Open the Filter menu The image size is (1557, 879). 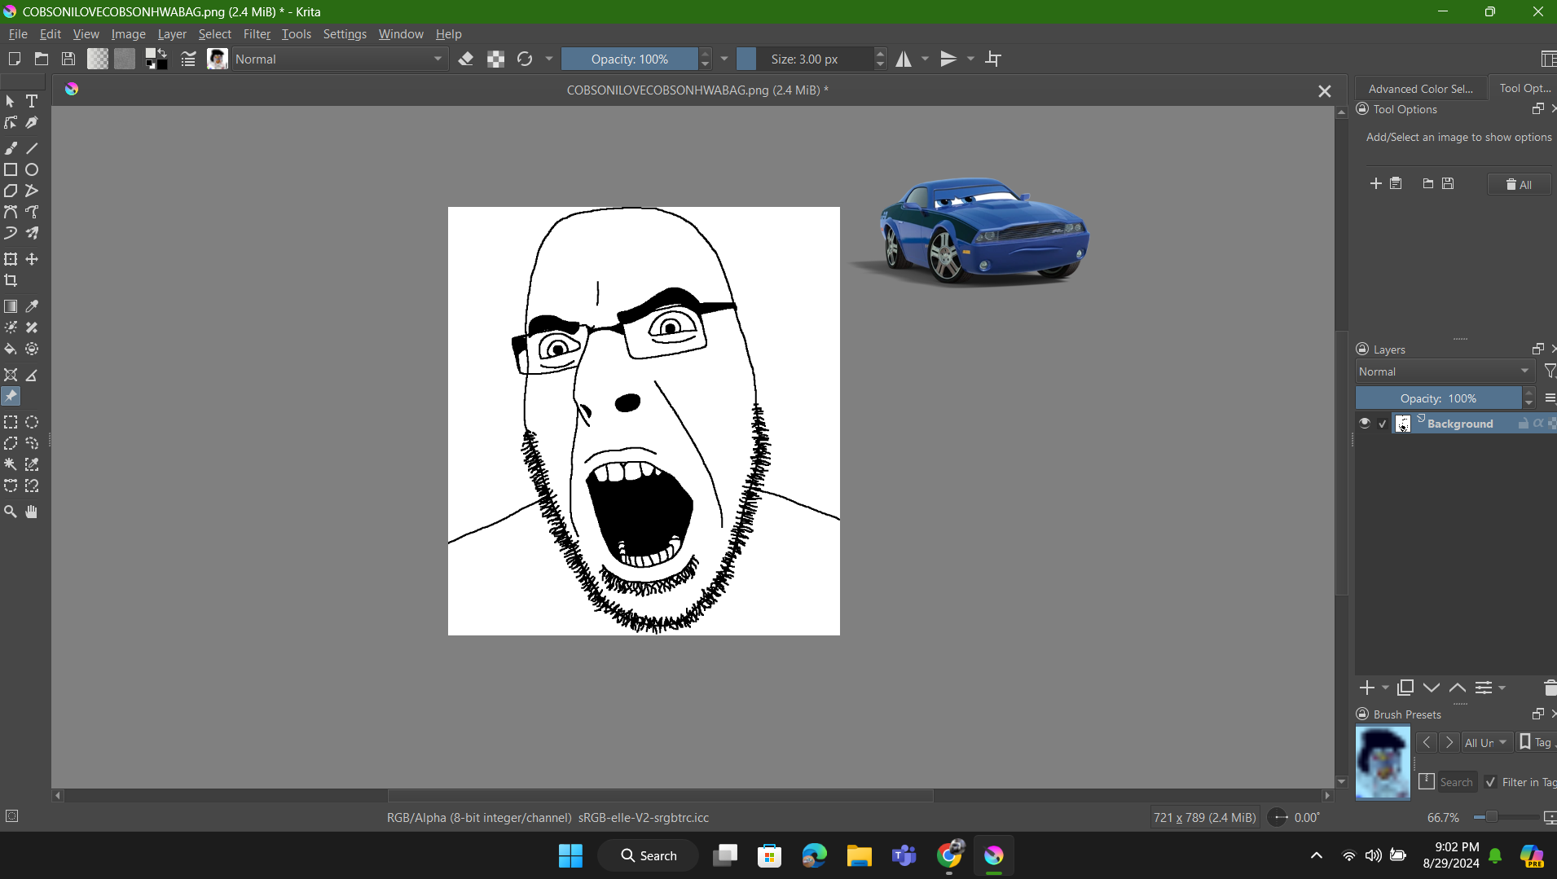[x=257, y=34]
